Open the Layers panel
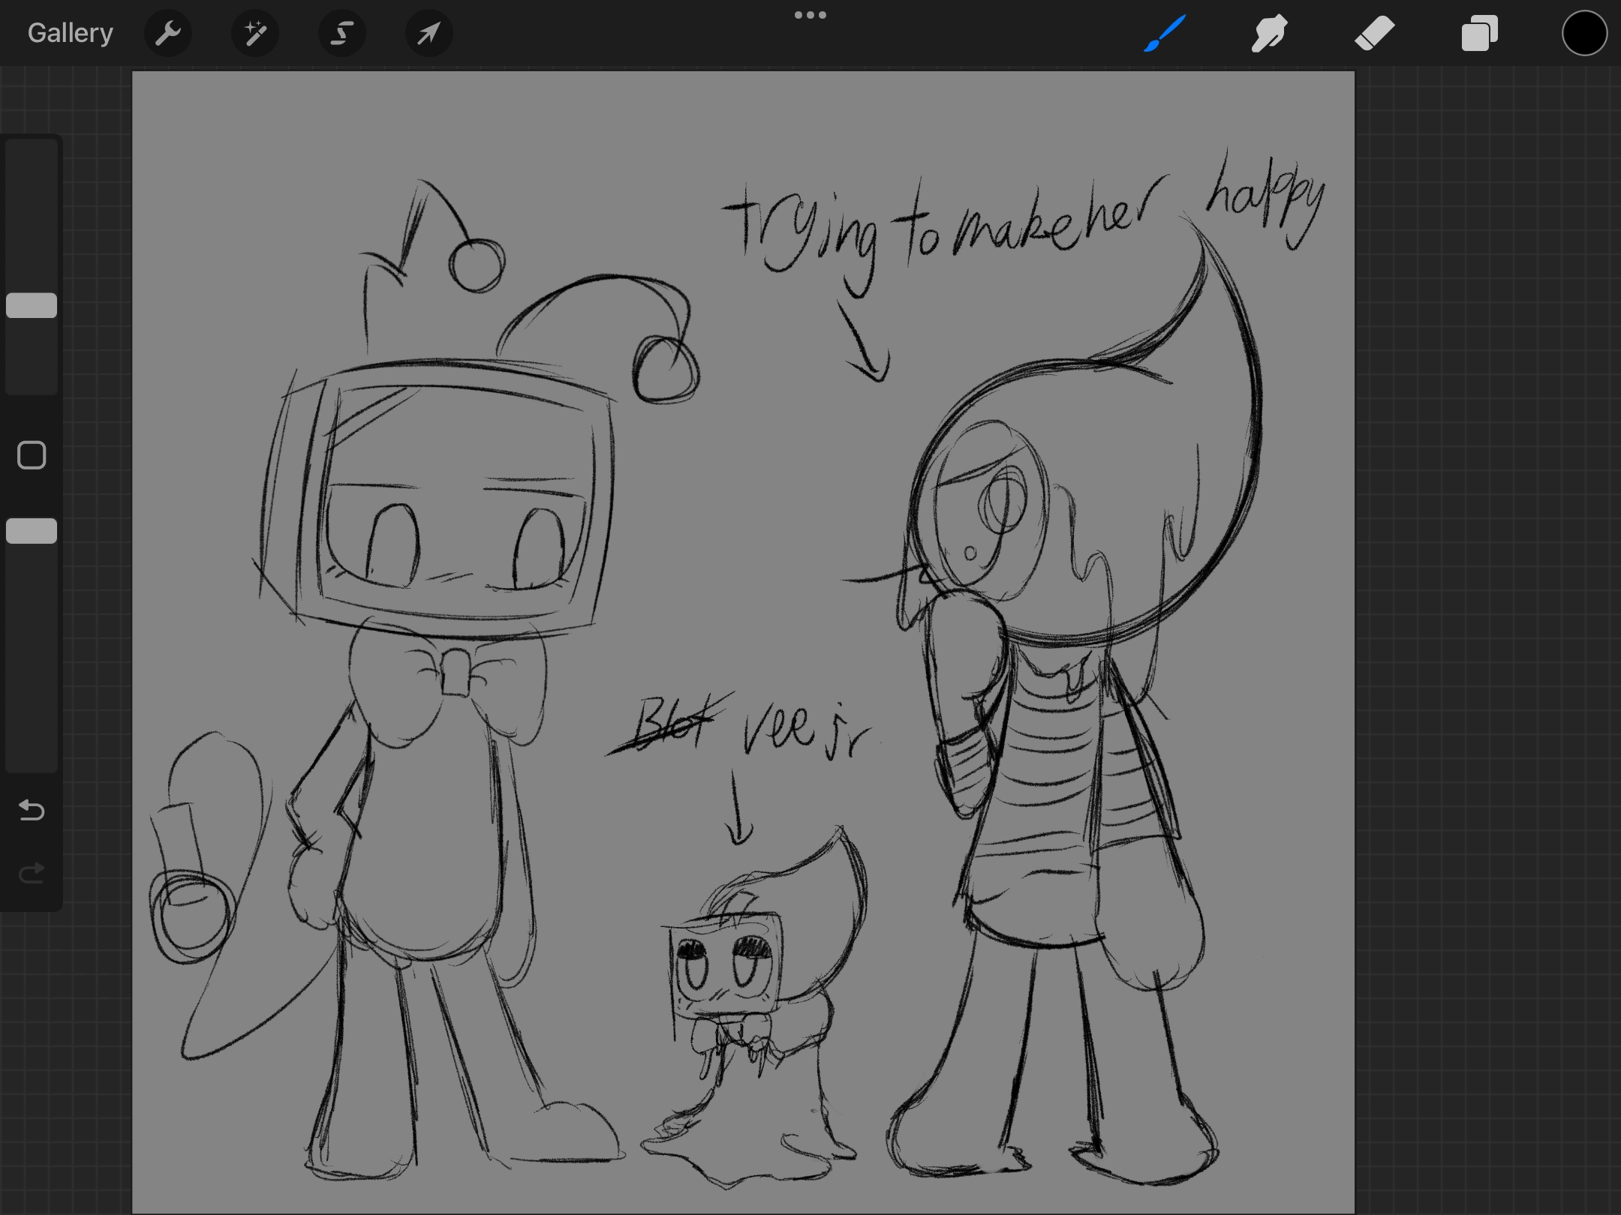Screen dimensions: 1621x1215 [x=1479, y=34]
